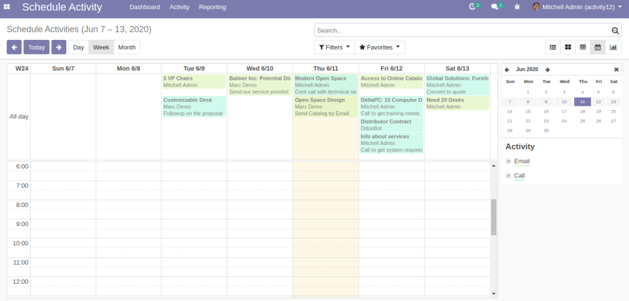Click scrollbar up arrow in calendar

(493, 165)
